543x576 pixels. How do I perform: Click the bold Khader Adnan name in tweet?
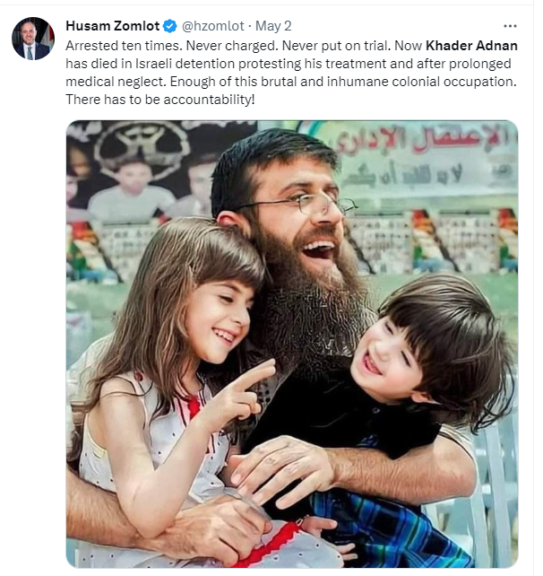pyautogui.click(x=471, y=46)
